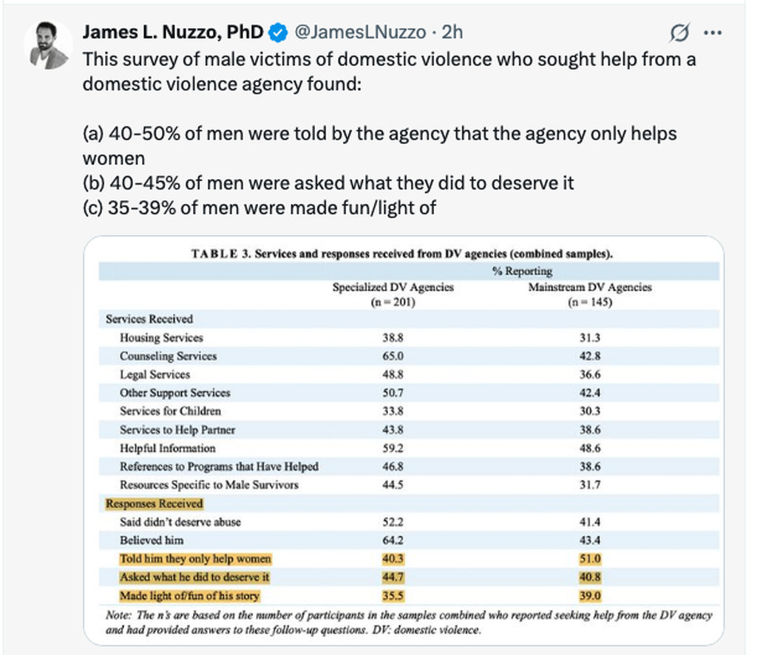
Task: Click highlighted "Made light of/fun of his story"
Action: 190,596
